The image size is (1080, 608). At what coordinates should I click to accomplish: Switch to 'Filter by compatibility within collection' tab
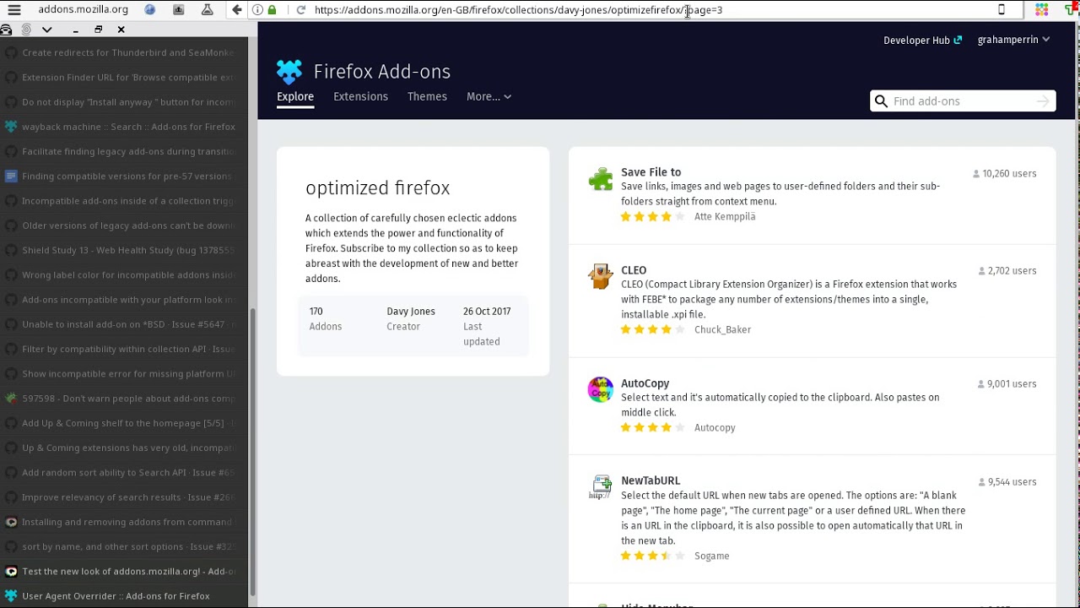(x=123, y=349)
